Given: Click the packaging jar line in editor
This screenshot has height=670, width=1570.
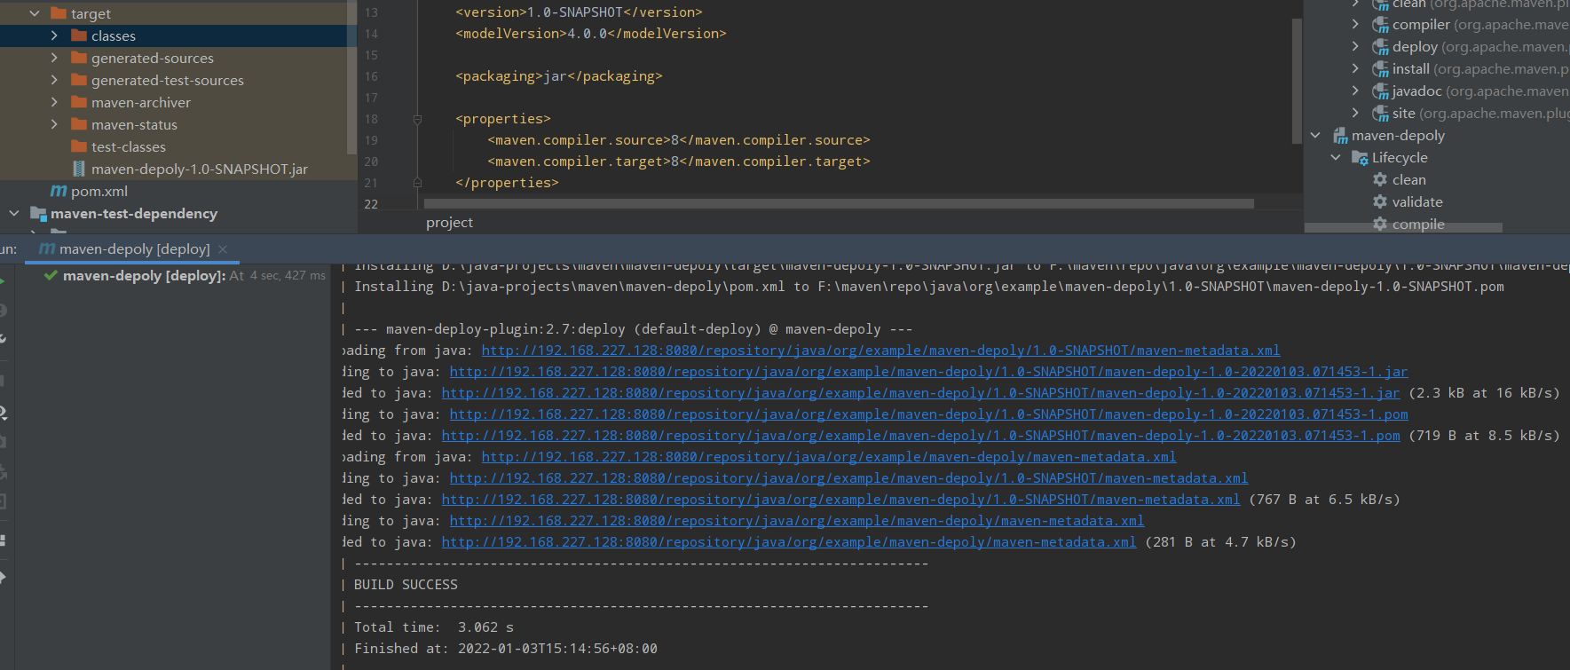Looking at the screenshot, I should [x=559, y=76].
